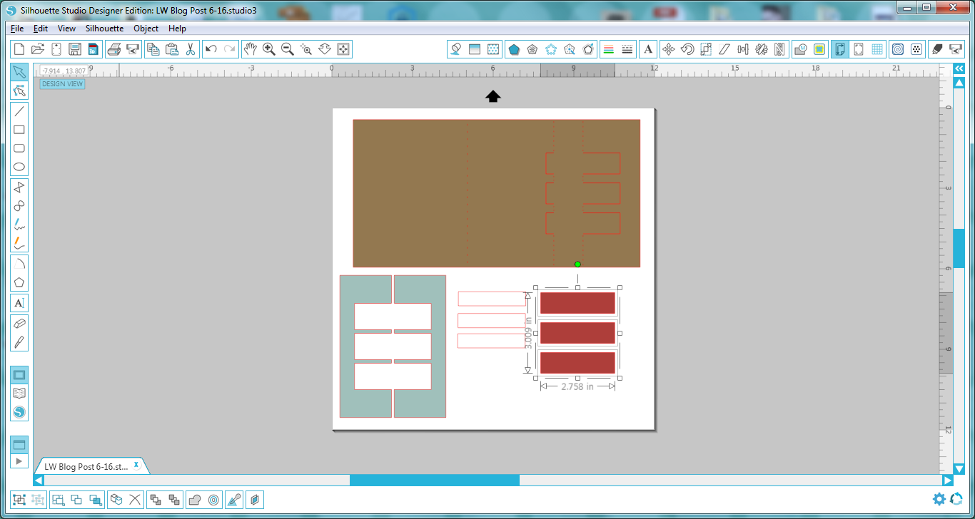
Task: Enable Zoom Selected view
Action: [x=305, y=49]
